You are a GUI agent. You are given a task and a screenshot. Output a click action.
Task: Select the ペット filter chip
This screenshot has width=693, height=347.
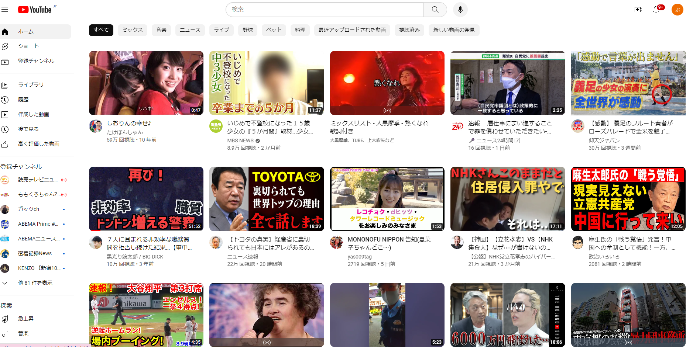274,30
